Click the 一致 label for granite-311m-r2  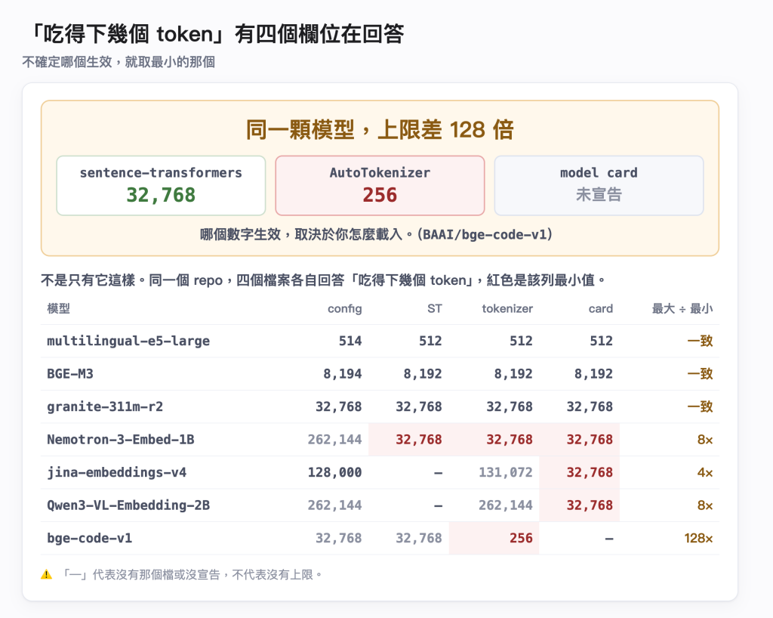coord(700,406)
